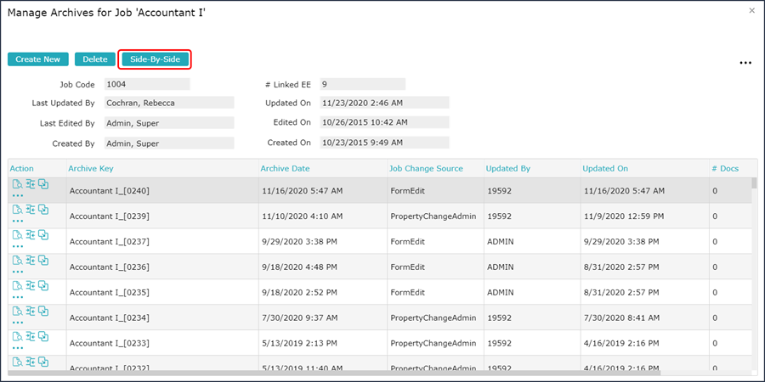This screenshot has width=765, height=382.
Task: Click inside the Job Code field
Action: pyautogui.click(x=146, y=84)
